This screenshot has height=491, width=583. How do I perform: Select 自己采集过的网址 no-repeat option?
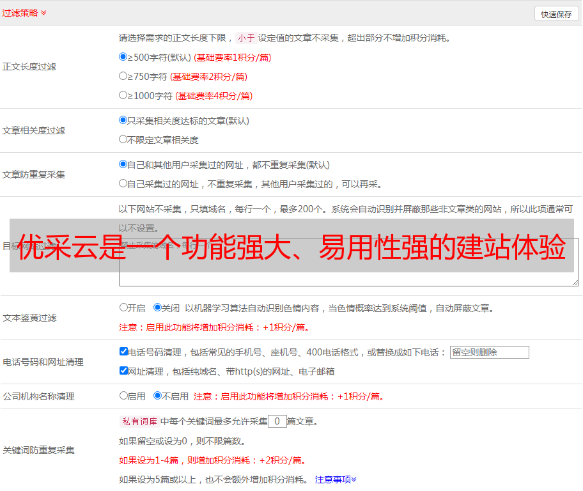pyautogui.click(x=123, y=183)
